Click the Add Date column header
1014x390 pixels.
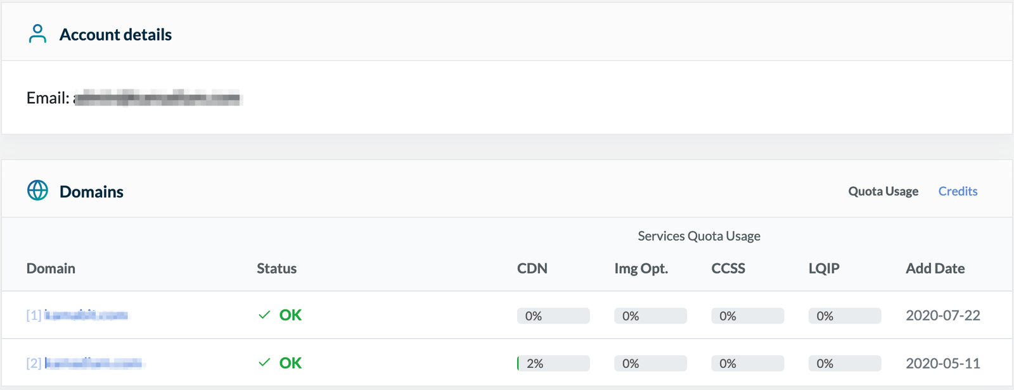pyautogui.click(x=935, y=268)
